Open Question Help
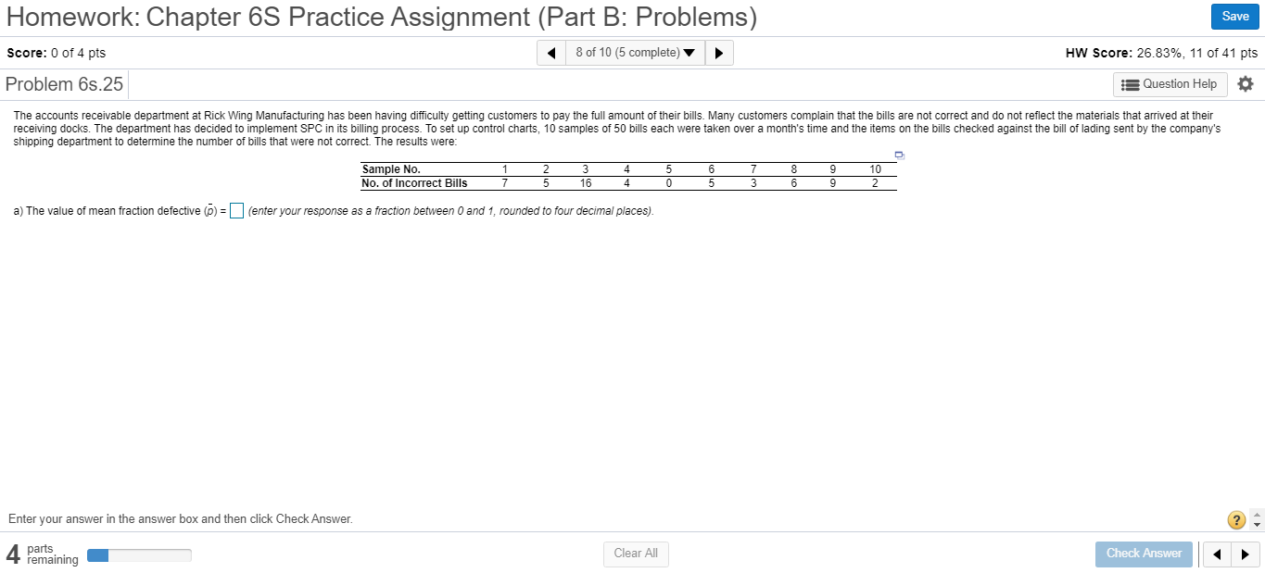Image resolution: width=1265 pixels, height=573 pixels. 1170,83
